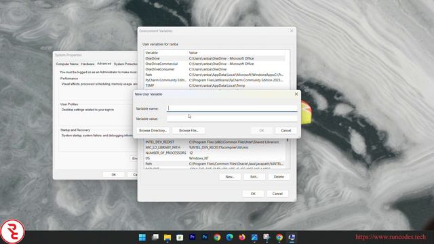Click OK in the Environment Variables window
The image size is (434, 244).
tap(253, 194)
